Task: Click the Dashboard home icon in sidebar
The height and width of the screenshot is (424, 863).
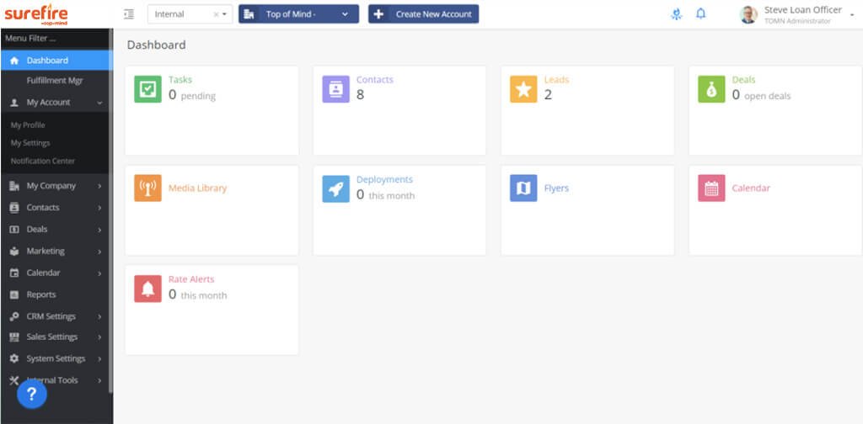Action: pos(15,61)
